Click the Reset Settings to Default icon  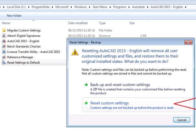[4, 62]
